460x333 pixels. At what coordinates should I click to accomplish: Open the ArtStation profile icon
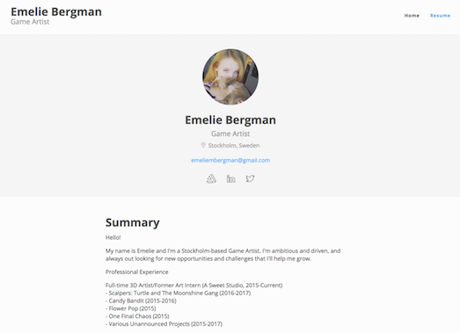pyautogui.click(x=211, y=178)
